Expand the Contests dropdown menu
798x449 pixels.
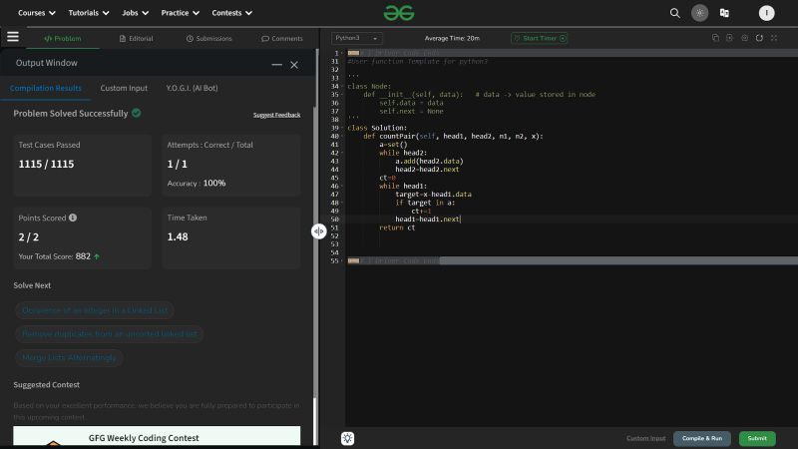[x=232, y=13]
